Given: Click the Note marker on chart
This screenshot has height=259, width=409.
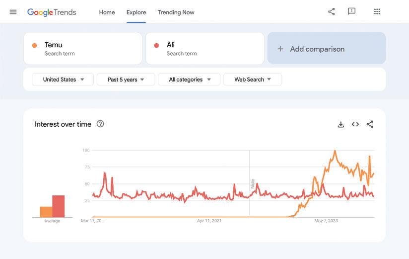Looking at the screenshot, I should click(x=253, y=183).
